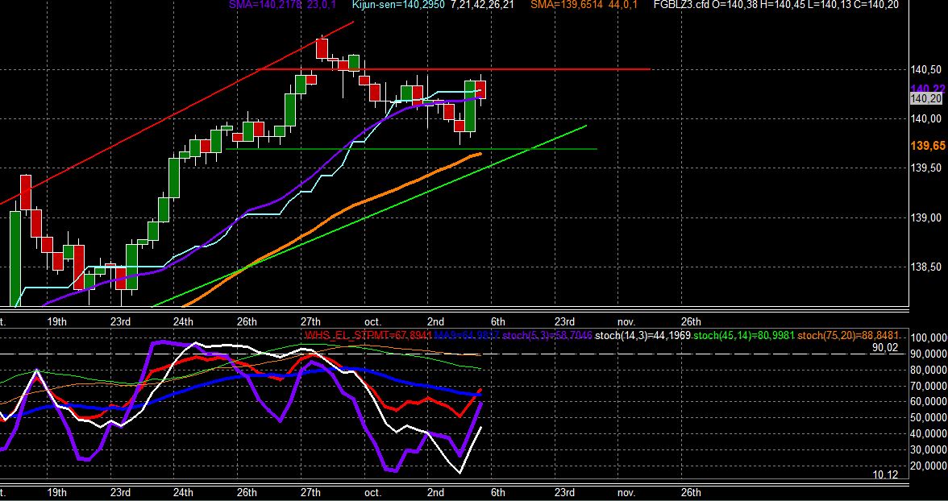
Task: Click the thick blue MA9 oscillator line
Action: 242,376
